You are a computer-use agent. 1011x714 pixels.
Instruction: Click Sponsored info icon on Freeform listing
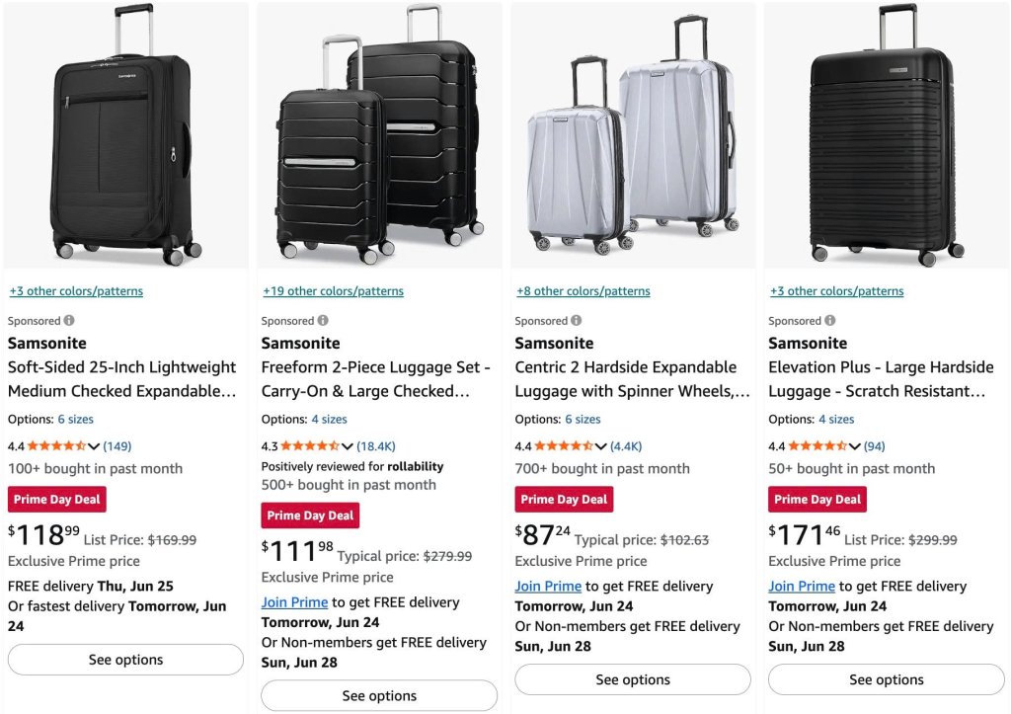point(323,320)
